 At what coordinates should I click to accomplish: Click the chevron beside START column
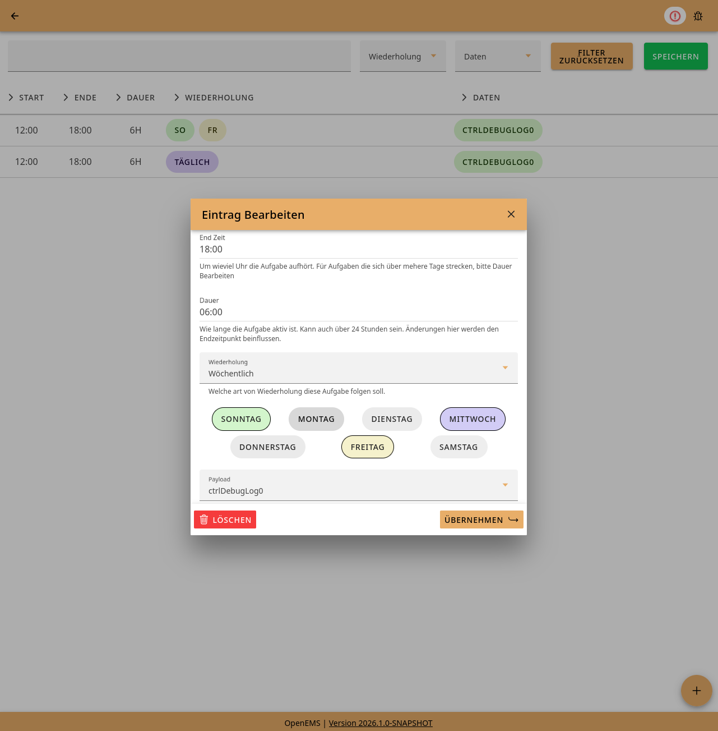tap(11, 98)
